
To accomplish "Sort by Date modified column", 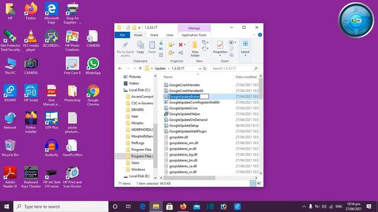I will [246, 77].
